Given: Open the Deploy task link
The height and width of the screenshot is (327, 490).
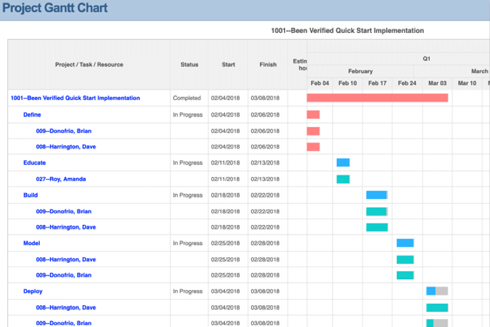Looking at the screenshot, I should (x=33, y=292).
